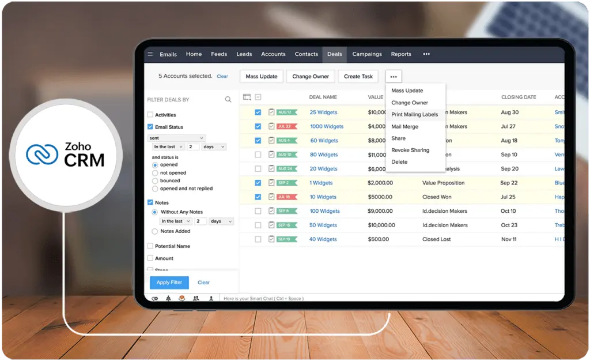590x361 pixels.
Task: Click the search icon in Filter Deals By
Action: (228, 99)
